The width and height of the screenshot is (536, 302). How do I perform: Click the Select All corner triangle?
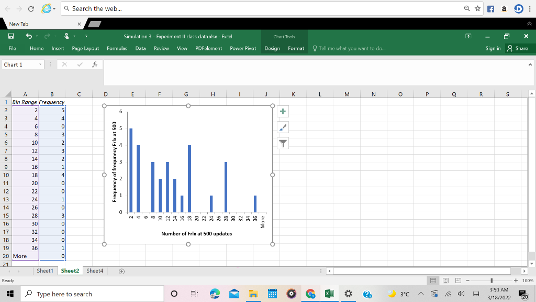pyautogui.click(x=7, y=94)
